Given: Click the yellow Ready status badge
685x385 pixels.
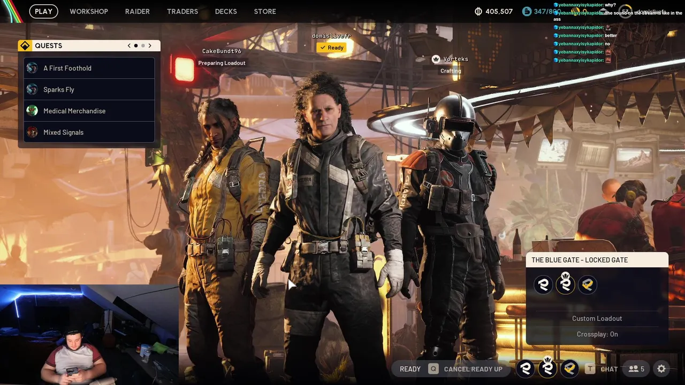Looking at the screenshot, I should [331, 48].
